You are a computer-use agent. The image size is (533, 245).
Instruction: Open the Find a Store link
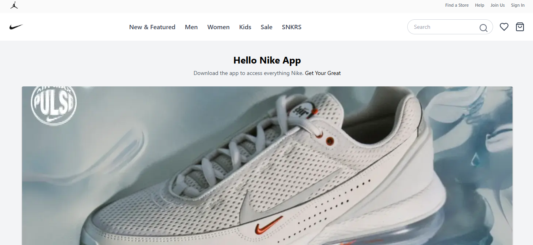pyautogui.click(x=457, y=5)
